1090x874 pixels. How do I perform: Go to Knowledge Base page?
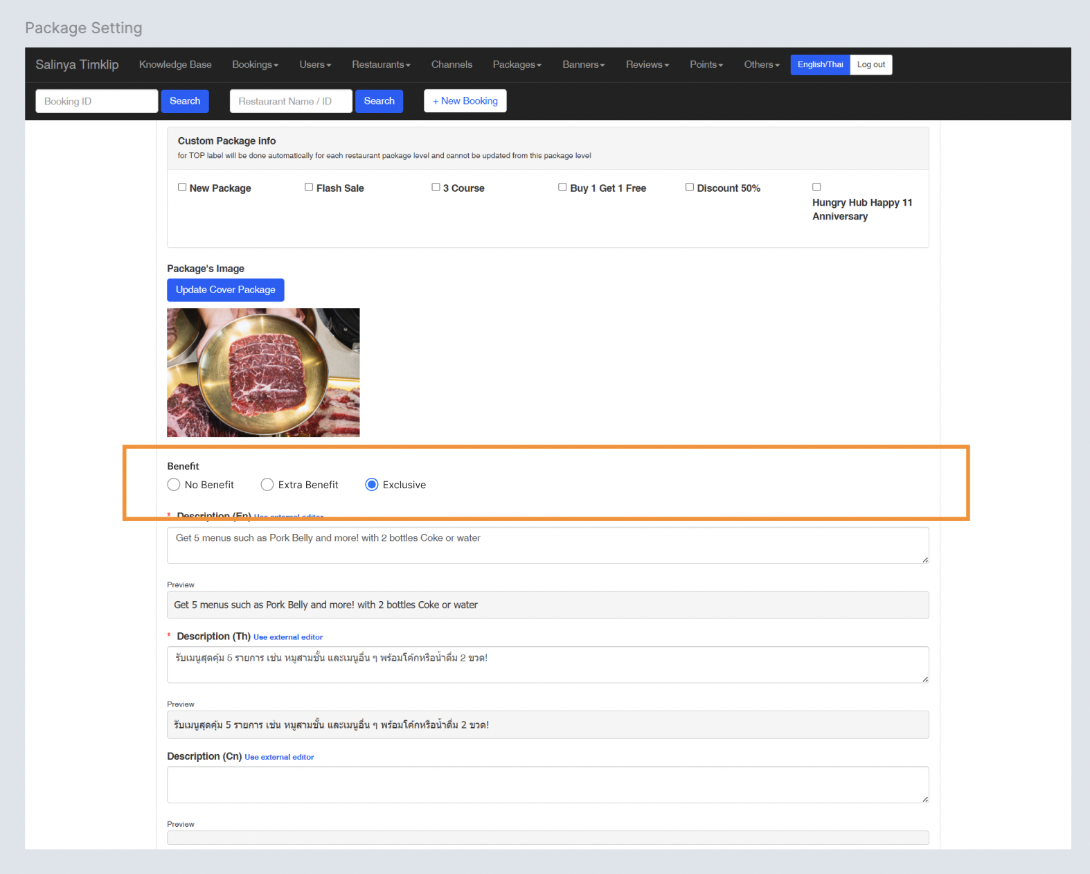coord(175,64)
